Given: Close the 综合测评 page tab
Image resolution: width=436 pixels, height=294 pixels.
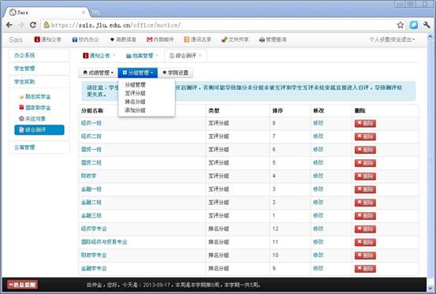Looking at the screenshot, I should [x=200, y=55].
